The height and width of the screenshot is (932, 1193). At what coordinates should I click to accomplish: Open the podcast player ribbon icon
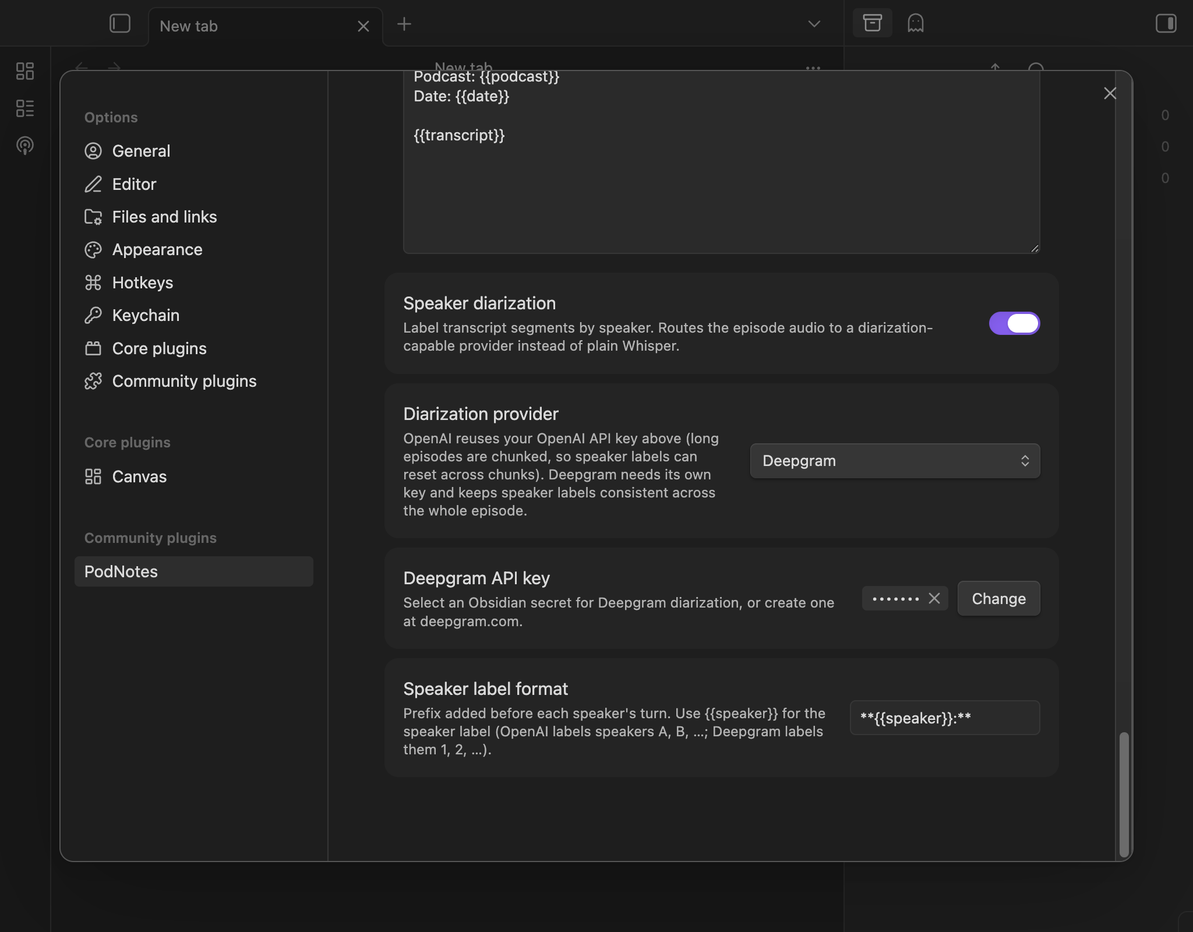(25, 146)
